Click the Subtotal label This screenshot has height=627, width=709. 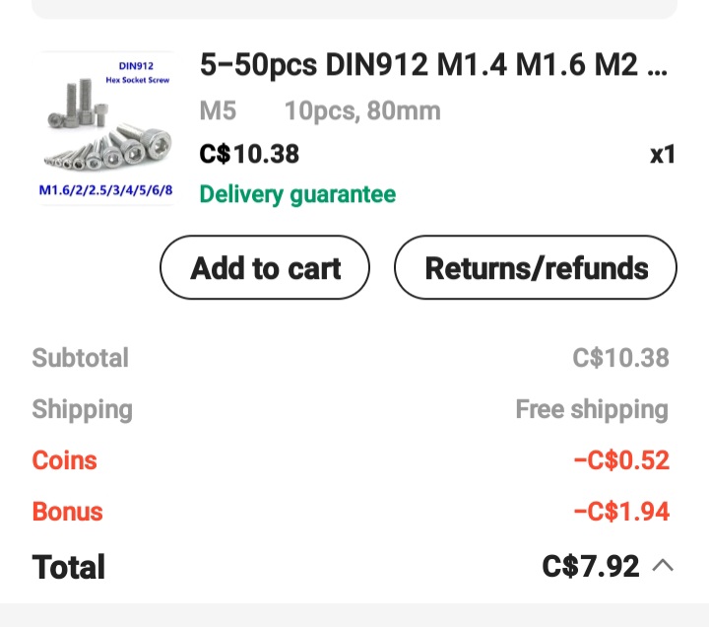click(x=80, y=358)
